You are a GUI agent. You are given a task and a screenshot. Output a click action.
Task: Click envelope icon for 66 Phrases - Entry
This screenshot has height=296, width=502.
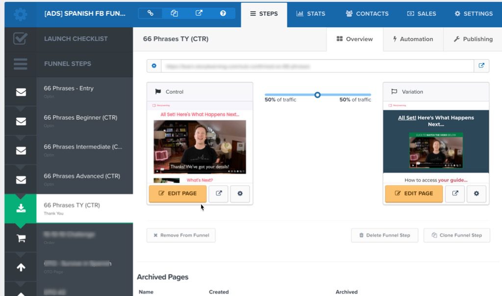(x=21, y=92)
